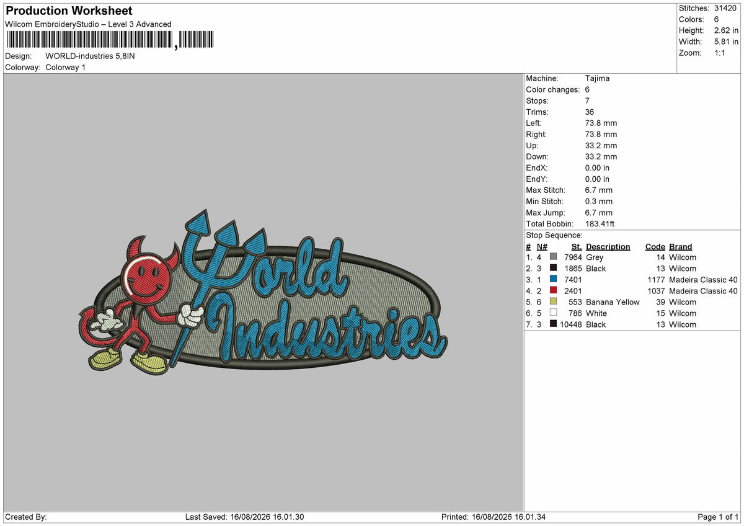Click the grey color swatch in row 1
744x526 pixels.
pyautogui.click(x=553, y=257)
